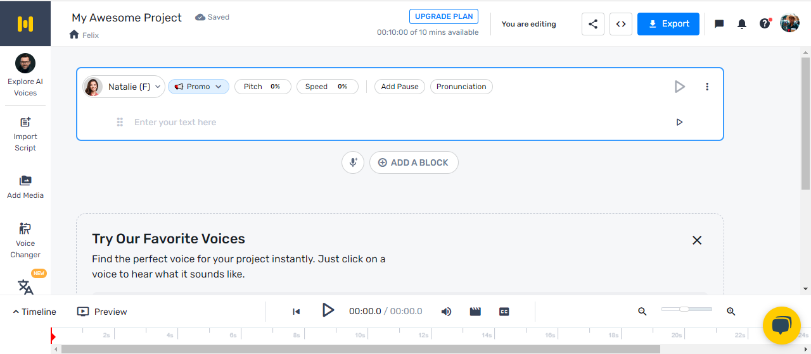Screen dimensions: 811x354
Task: Close the Try Our Favorite Voices card
Action: [x=697, y=240]
